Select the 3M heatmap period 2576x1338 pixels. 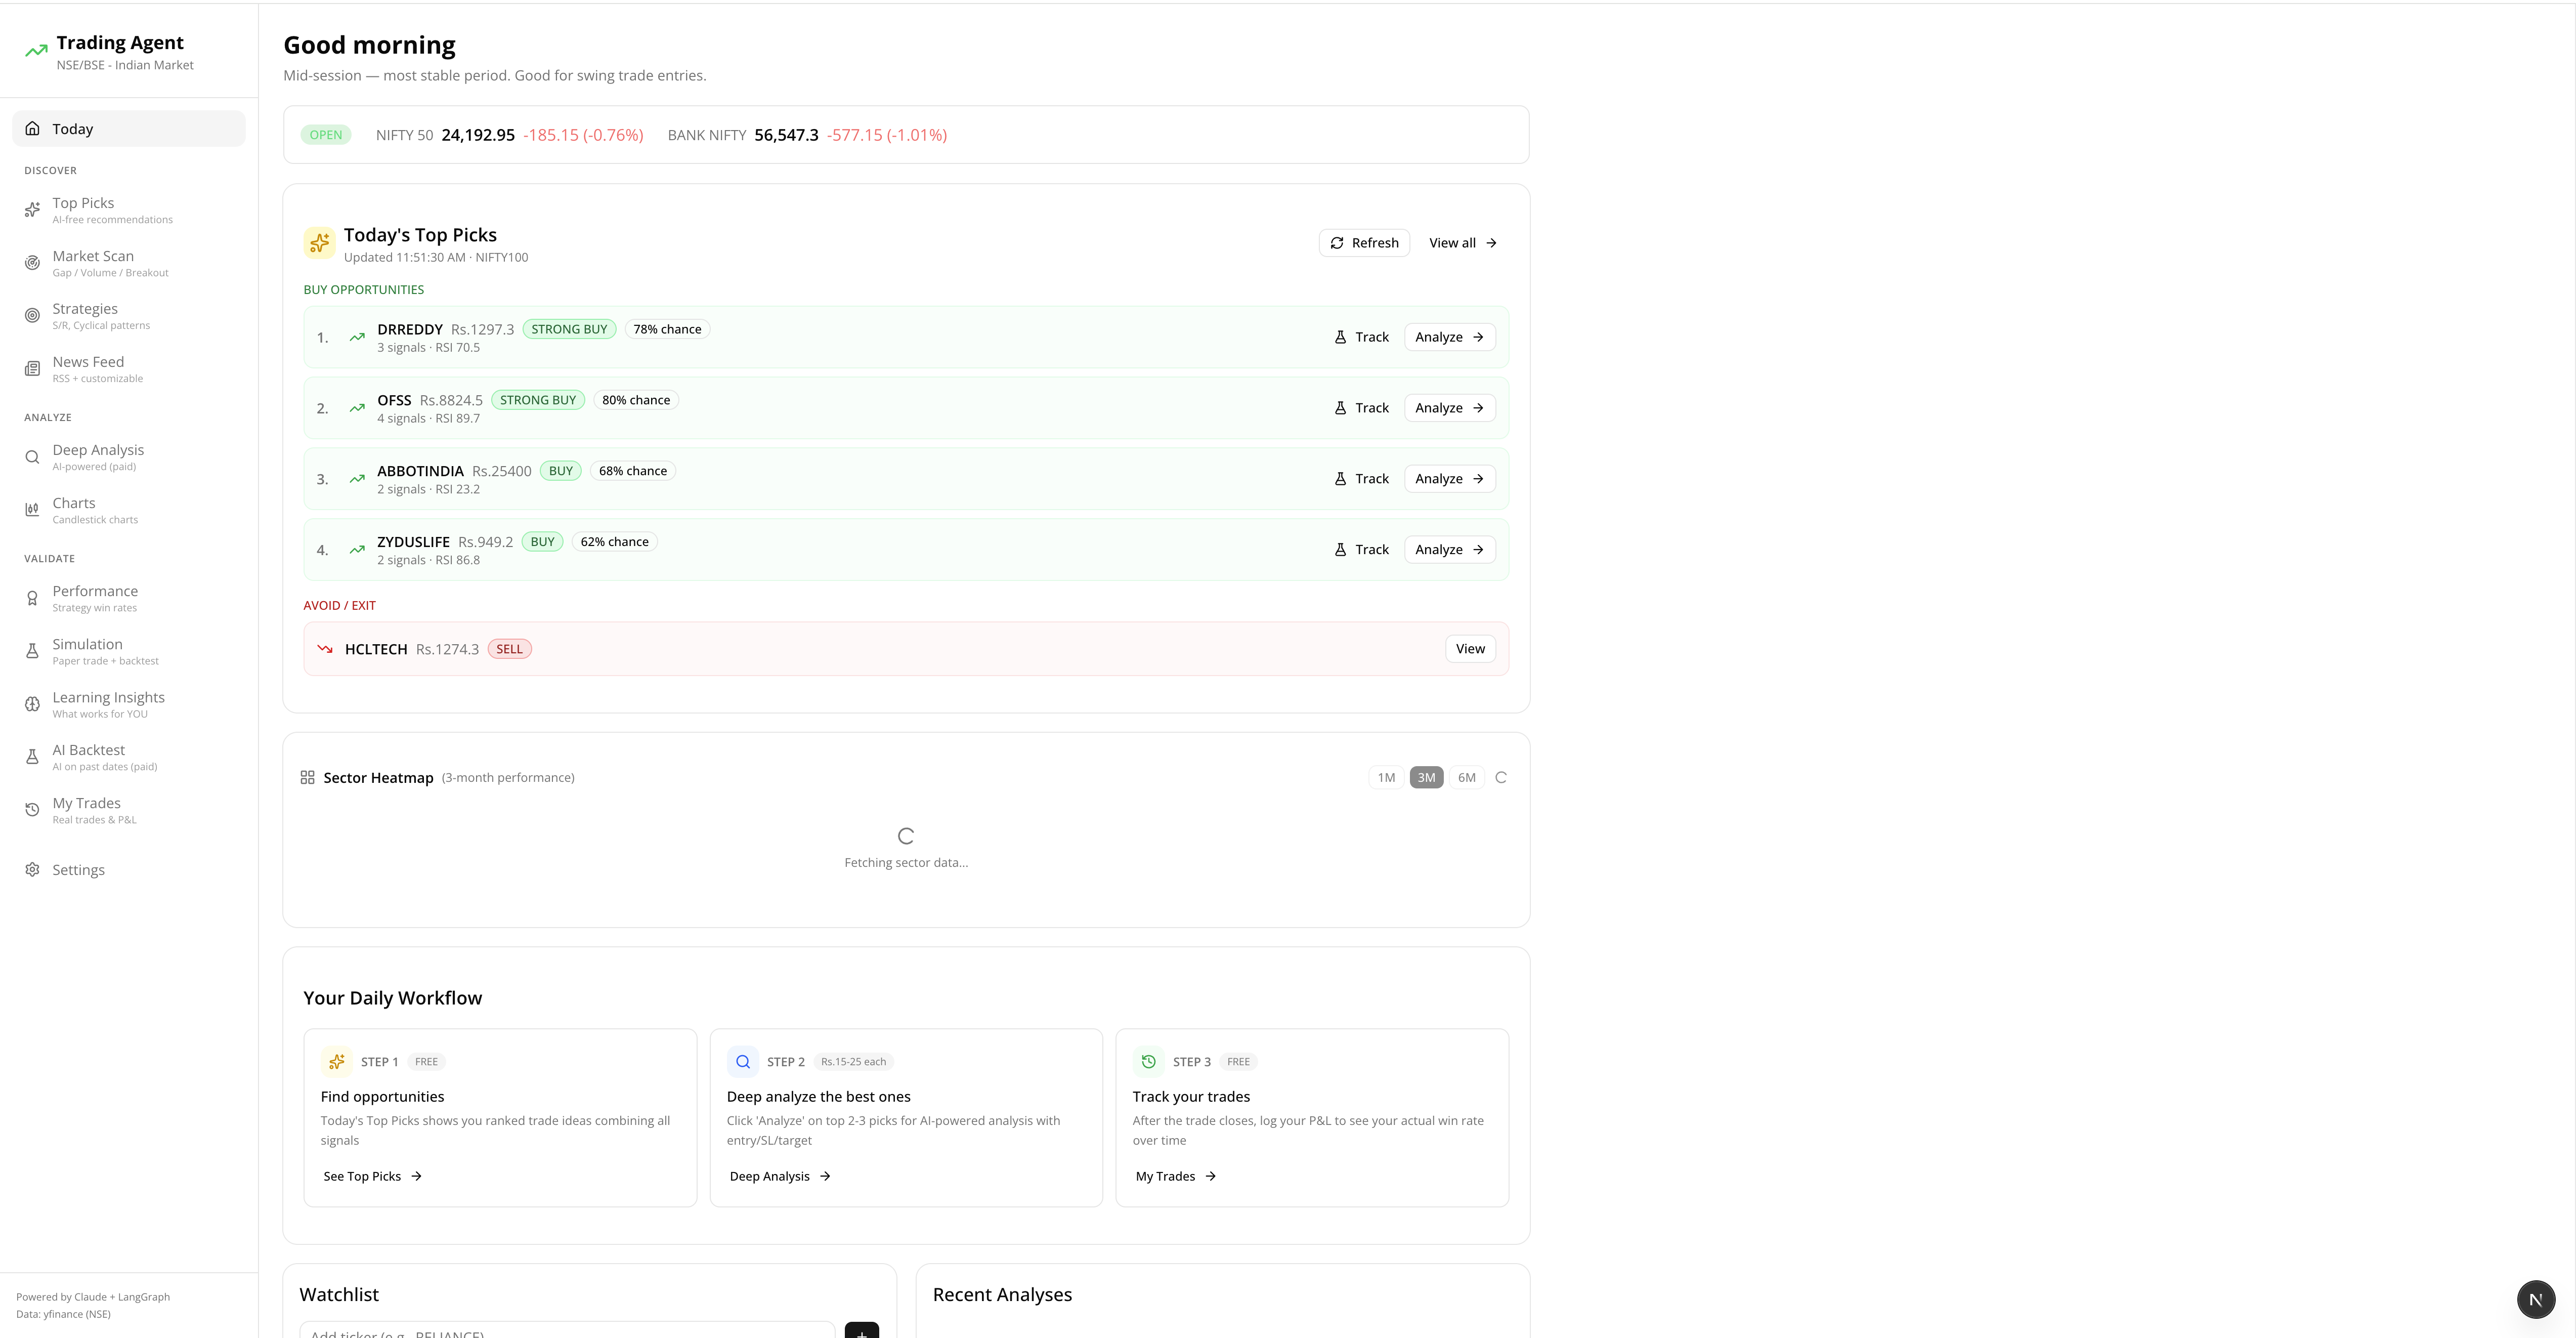pyautogui.click(x=1426, y=778)
